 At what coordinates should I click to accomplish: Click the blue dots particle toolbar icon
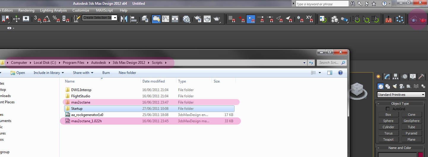(400, 19)
